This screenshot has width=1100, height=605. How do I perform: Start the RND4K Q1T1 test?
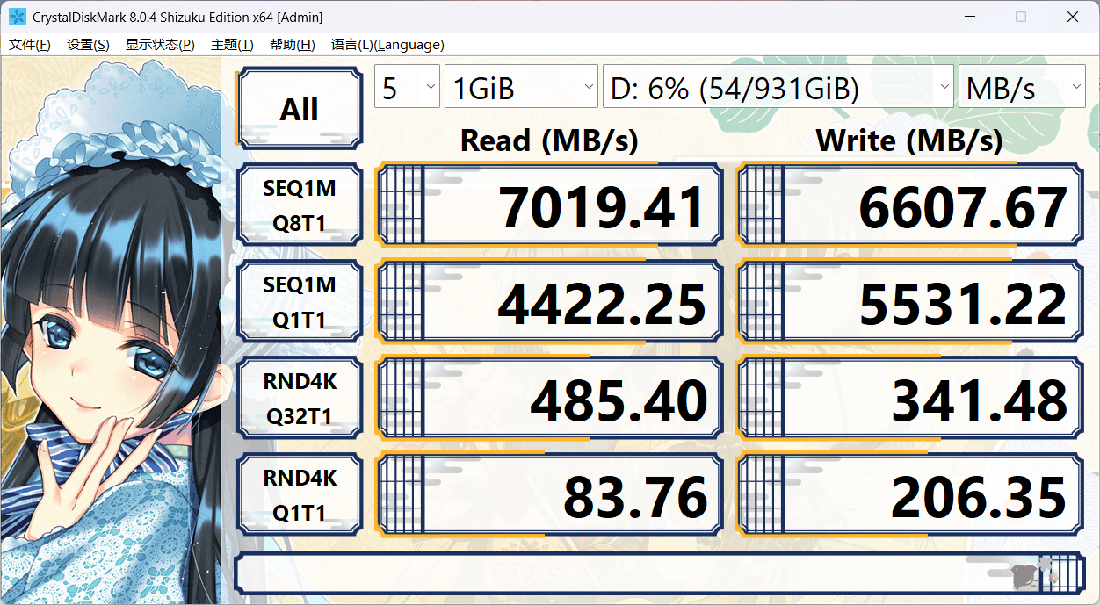pos(299,495)
